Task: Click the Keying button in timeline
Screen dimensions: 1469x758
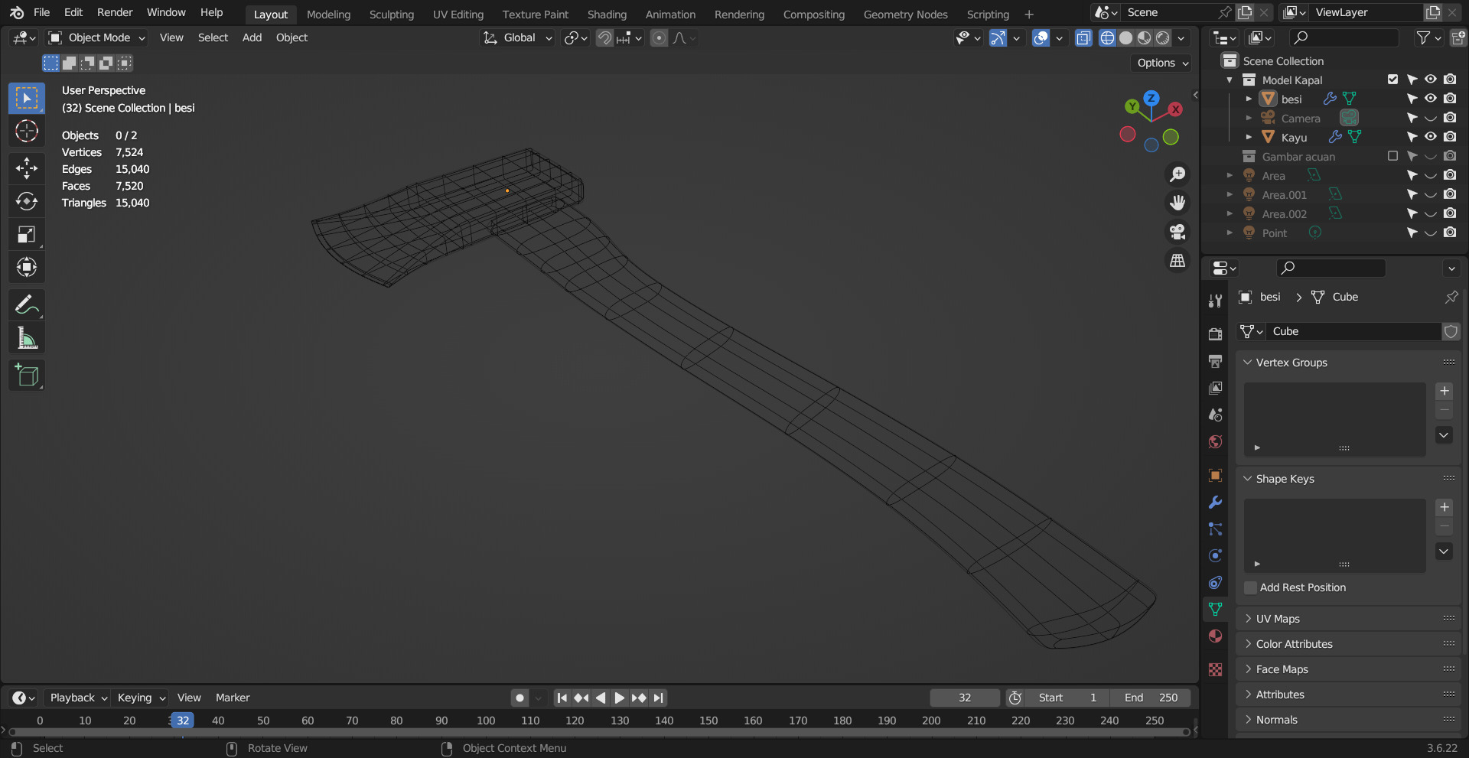Action: 140,698
